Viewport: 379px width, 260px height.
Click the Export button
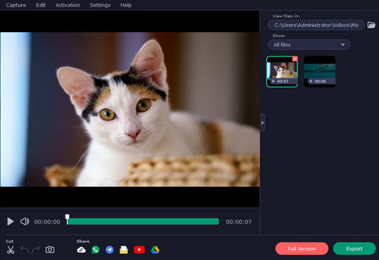pyautogui.click(x=354, y=249)
